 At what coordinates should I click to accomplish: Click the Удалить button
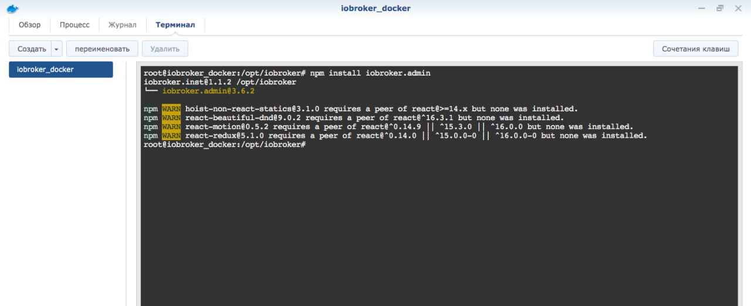[x=165, y=49]
